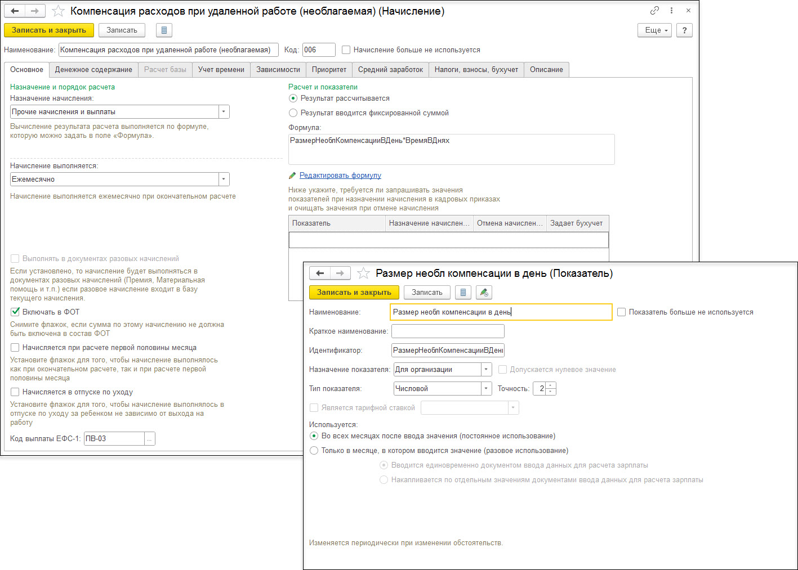
Task: Increase Точность with the stepper up arrow
Action: pos(551,385)
